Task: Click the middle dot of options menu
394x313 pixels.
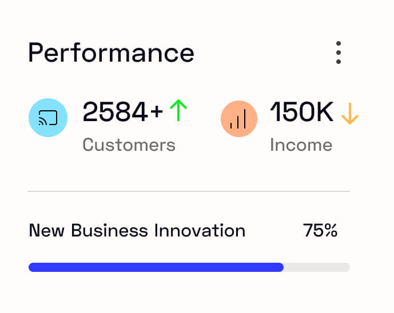Action: click(x=338, y=53)
